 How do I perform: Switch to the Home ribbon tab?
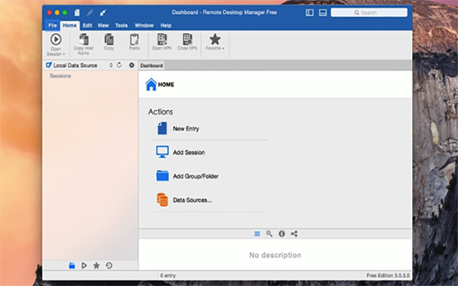69,25
